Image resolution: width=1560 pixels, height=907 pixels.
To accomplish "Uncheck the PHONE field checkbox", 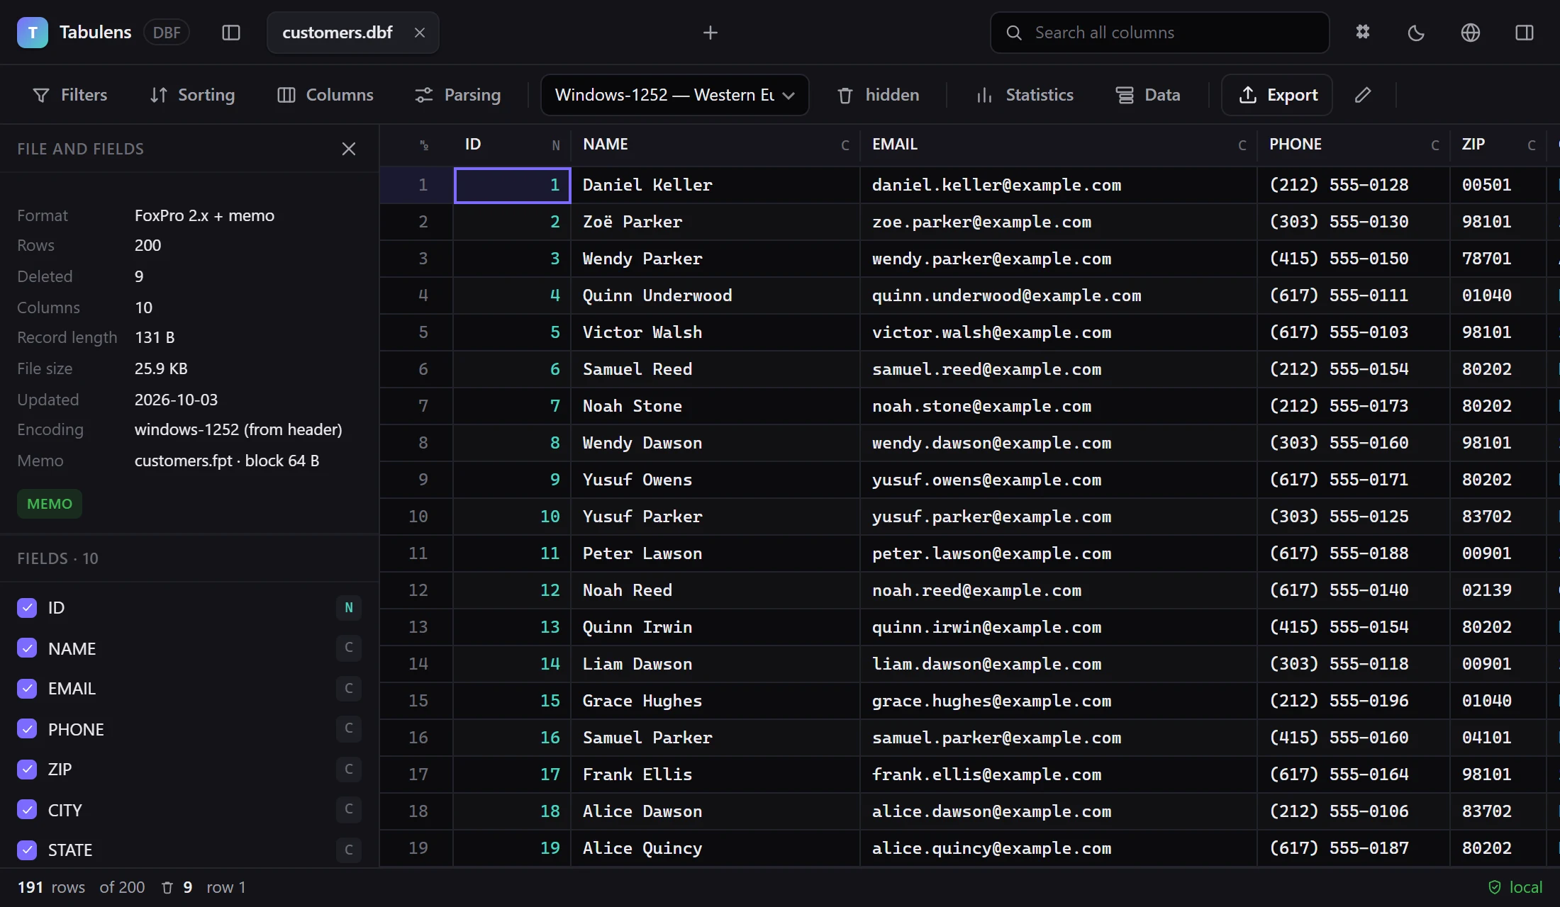I will pyautogui.click(x=27, y=728).
